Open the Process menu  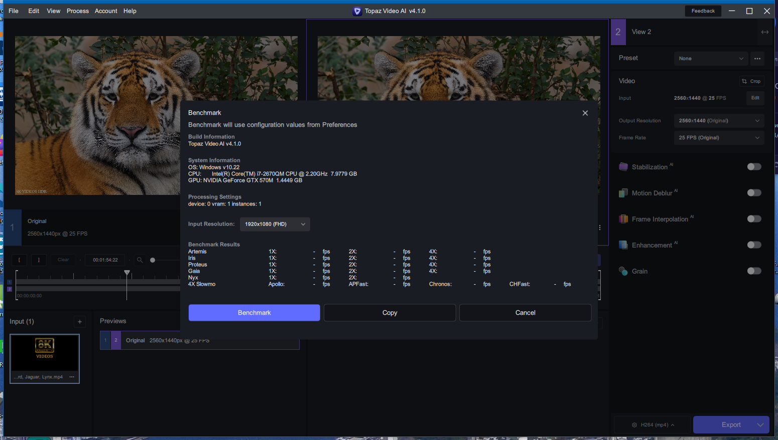(x=78, y=11)
